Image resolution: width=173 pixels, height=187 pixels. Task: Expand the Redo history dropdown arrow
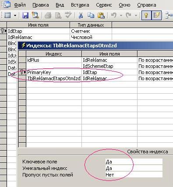pyautogui.click(x=136, y=15)
